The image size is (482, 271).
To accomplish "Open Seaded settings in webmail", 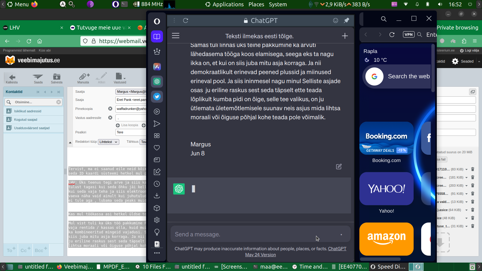I will 463,61.
